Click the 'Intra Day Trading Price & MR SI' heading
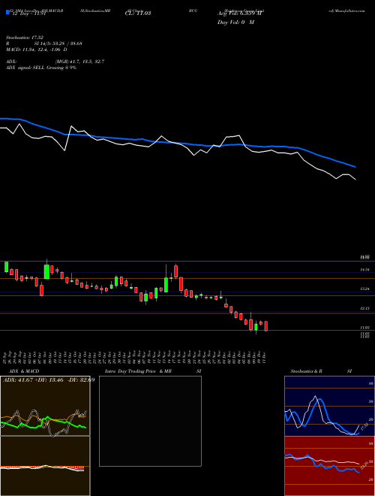375x496 pixels. pos(153,371)
